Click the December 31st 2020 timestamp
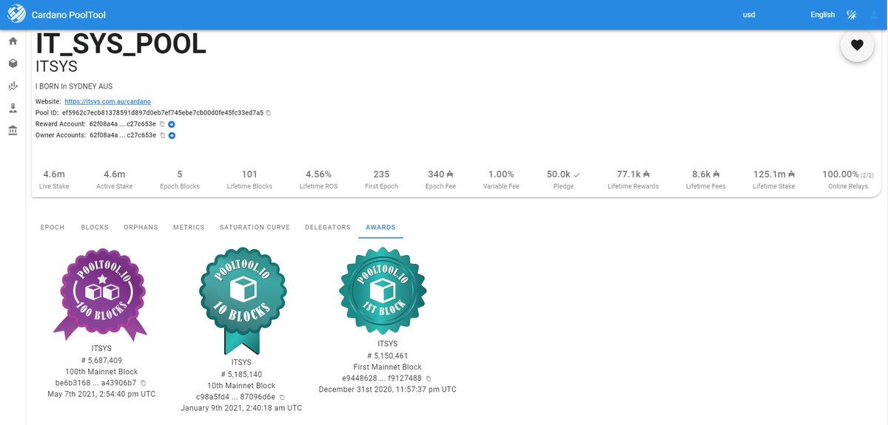Viewport: 888px width, 425px height. [388, 389]
